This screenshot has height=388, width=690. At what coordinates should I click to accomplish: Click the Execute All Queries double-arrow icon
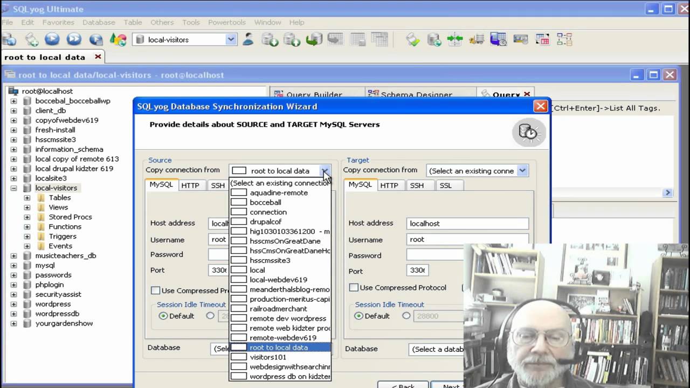tap(74, 39)
